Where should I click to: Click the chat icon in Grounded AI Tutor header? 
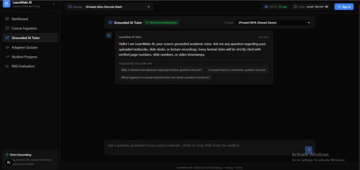click(x=110, y=23)
